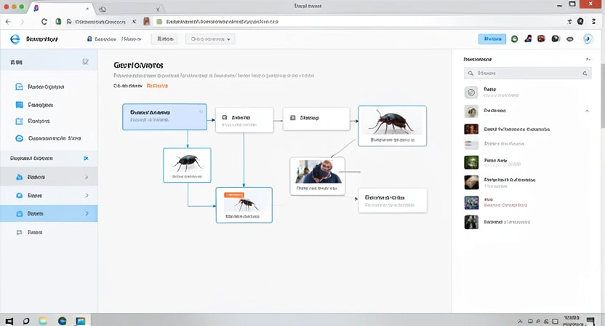This screenshot has width=605, height=326.
Task: Click the orange link under the page title
Action: (157, 86)
